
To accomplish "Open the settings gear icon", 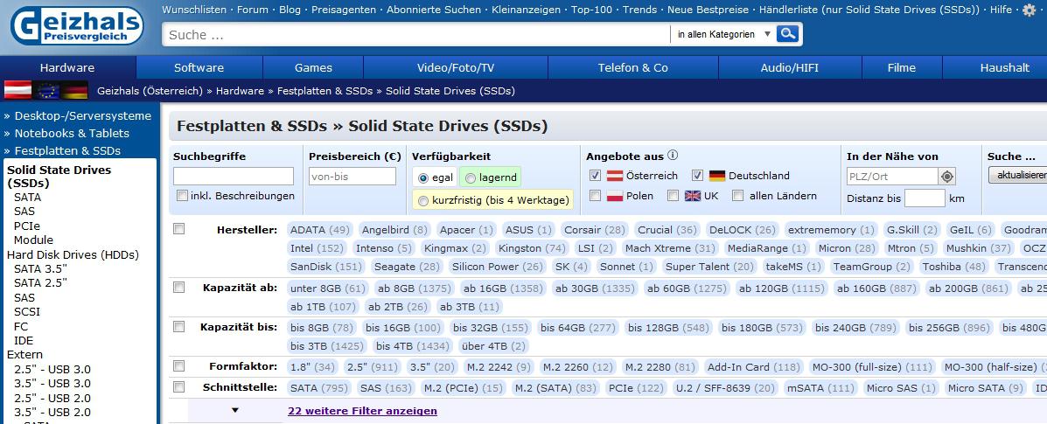I will [1030, 10].
